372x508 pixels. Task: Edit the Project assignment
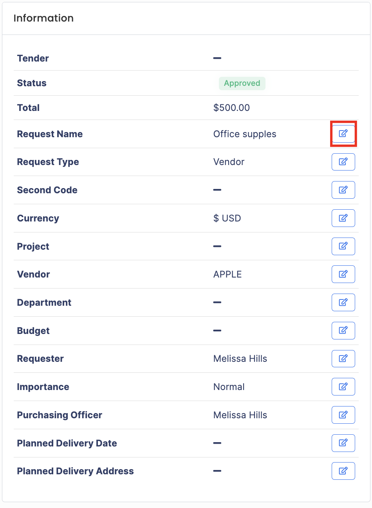pyautogui.click(x=343, y=246)
